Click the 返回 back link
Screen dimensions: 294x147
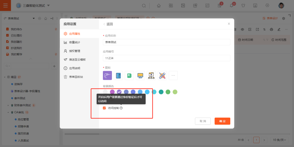tap(108, 24)
